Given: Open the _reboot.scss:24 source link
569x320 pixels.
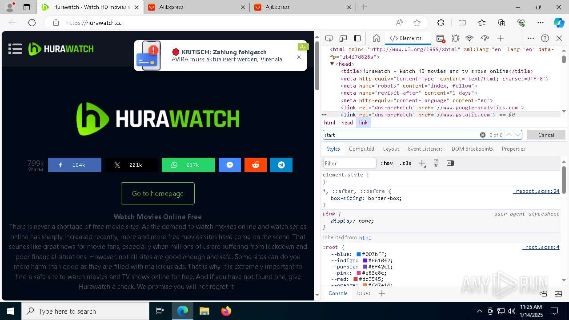Looking at the screenshot, I should point(536,191).
